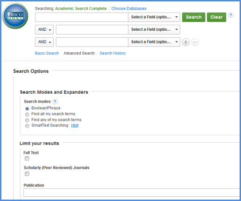Click the first search term input box
241x201 pixels.
coord(82,17)
